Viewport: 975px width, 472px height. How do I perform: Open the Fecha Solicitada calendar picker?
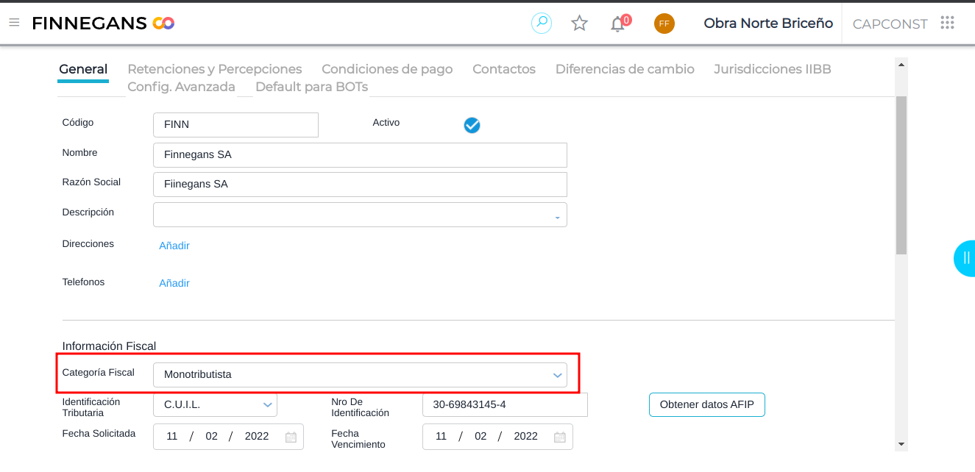point(291,437)
